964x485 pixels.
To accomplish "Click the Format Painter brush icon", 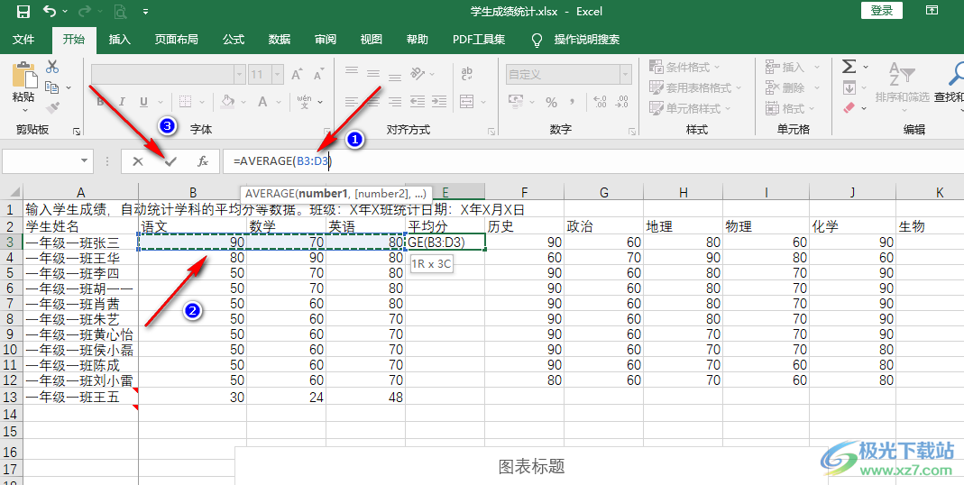I will pos(53,108).
